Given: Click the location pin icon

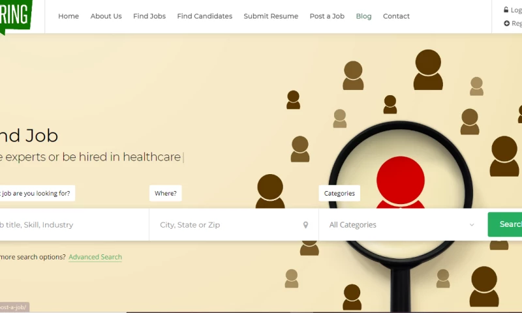Looking at the screenshot, I should tap(305, 225).
